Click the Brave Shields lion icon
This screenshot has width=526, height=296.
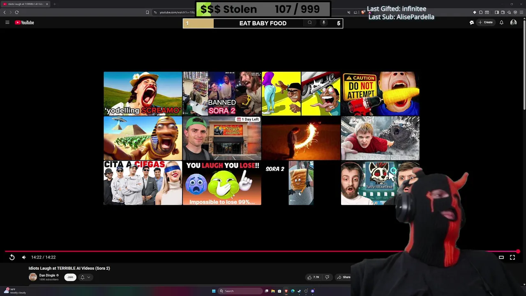pyautogui.click(x=363, y=12)
